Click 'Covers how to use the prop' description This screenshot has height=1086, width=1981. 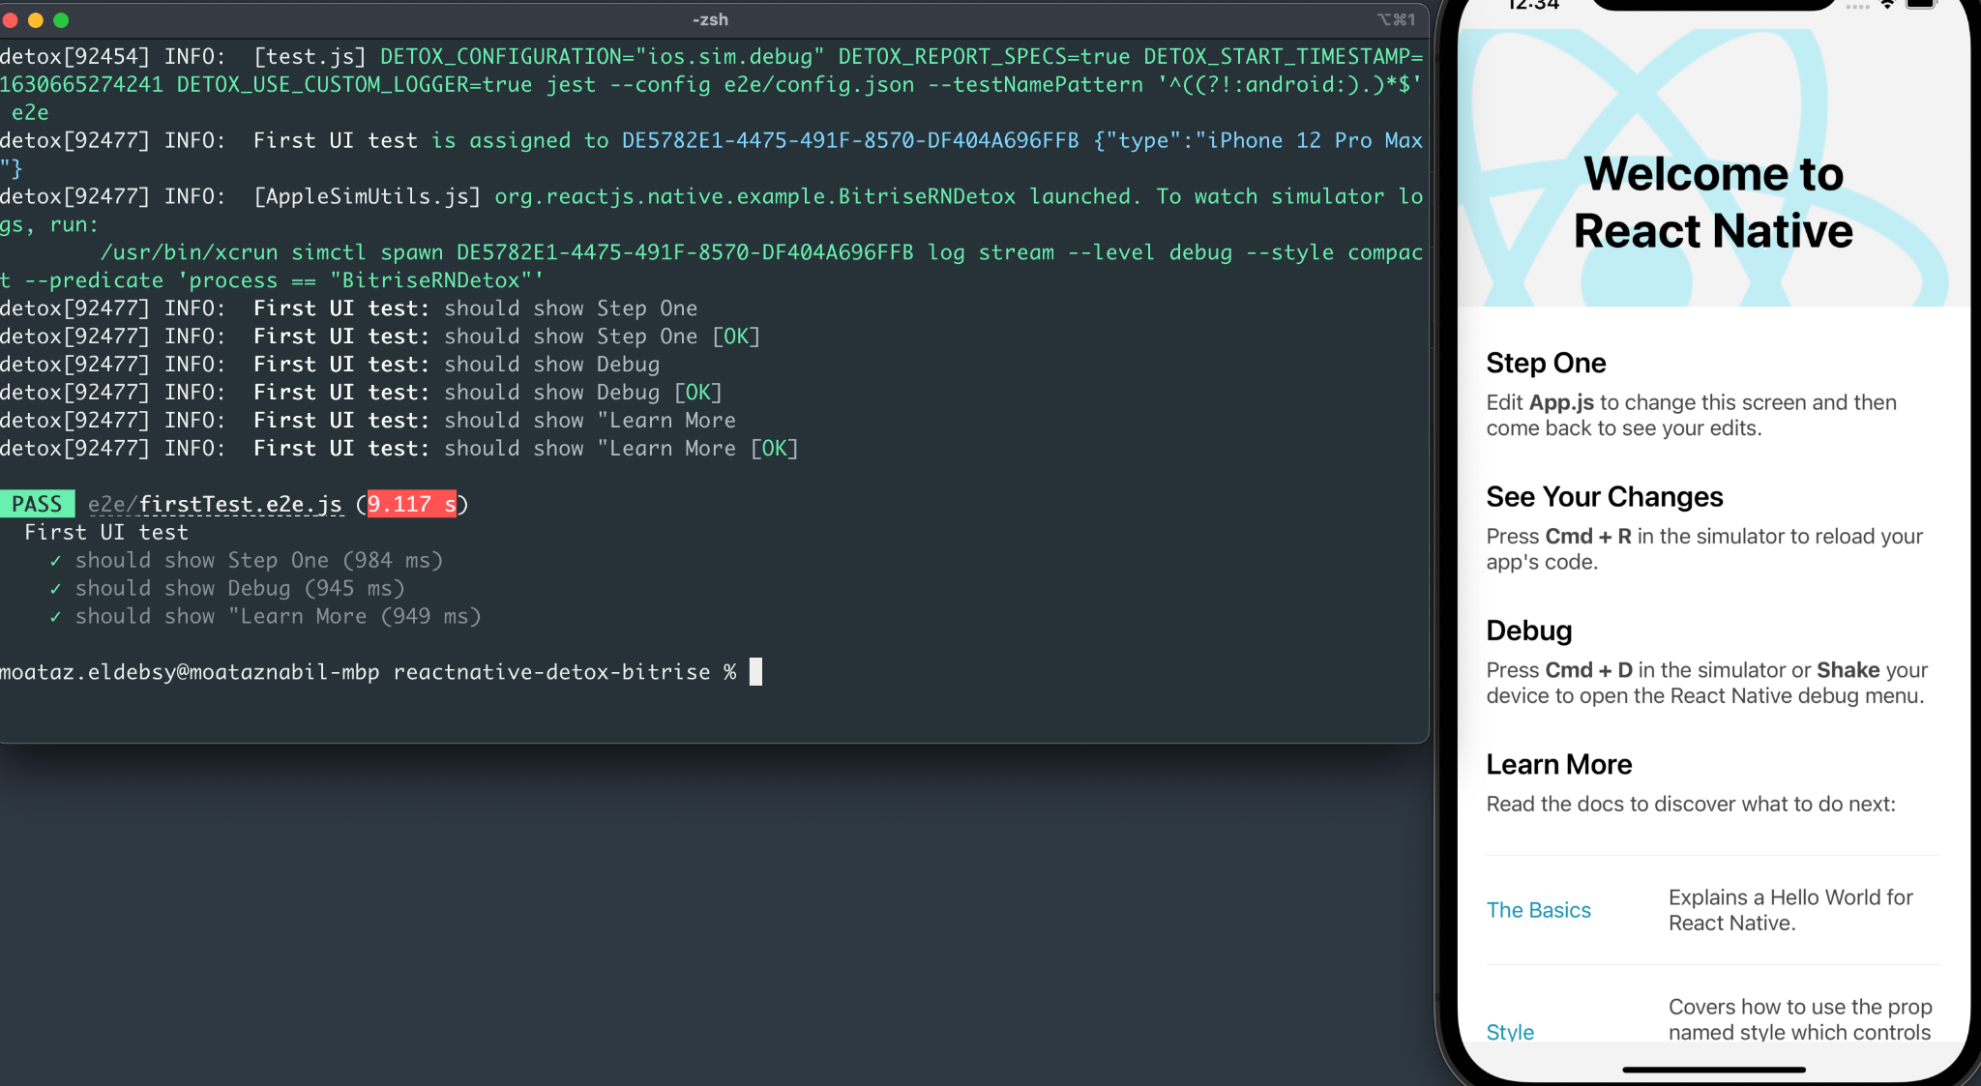point(1799,1019)
